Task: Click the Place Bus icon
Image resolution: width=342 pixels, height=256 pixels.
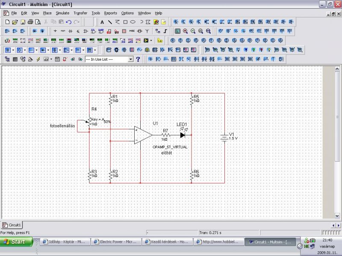Action: (165, 31)
